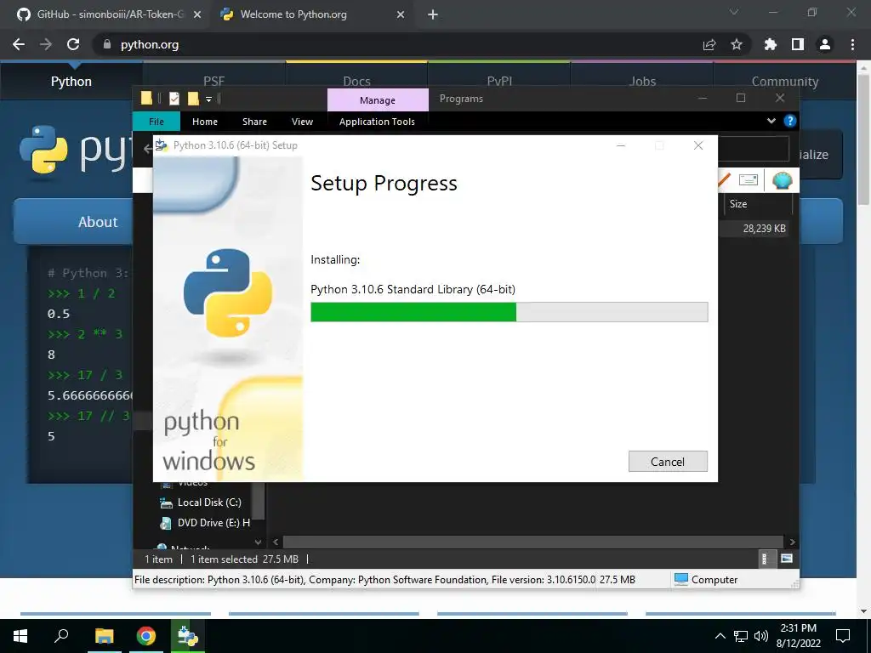Viewport: 871px width, 653px height.
Task: Click the Python logo on the webpage
Action: pos(75,150)
